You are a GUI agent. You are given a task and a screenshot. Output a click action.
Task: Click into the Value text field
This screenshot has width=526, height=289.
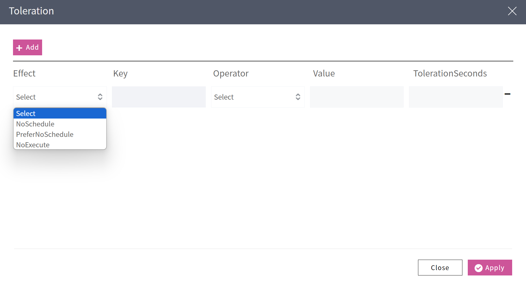pos(356,97)
